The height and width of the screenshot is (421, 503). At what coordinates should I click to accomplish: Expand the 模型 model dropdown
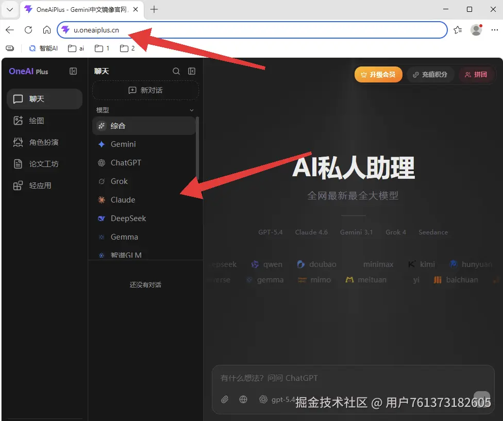[145, 109]
